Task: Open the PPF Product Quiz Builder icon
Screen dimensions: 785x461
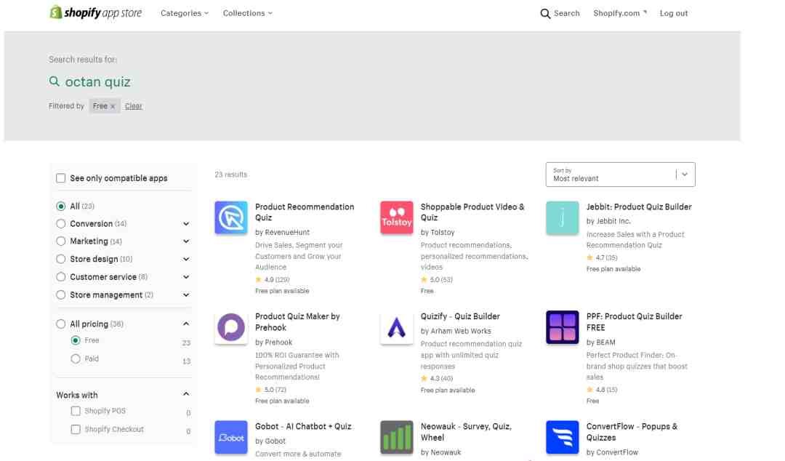Action: point(562,327)
